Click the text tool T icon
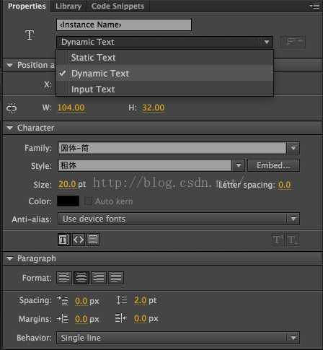Image resolution: width=323 pixels, height=350 pixels. point(30,35)
